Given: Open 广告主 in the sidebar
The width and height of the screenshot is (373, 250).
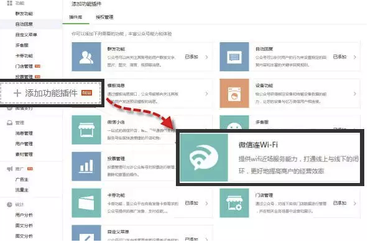Looking at the screenshot, I should [22, 179].
